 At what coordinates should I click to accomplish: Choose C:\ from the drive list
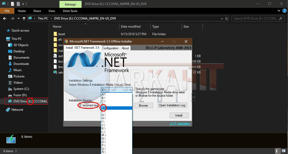click(117, 101)
